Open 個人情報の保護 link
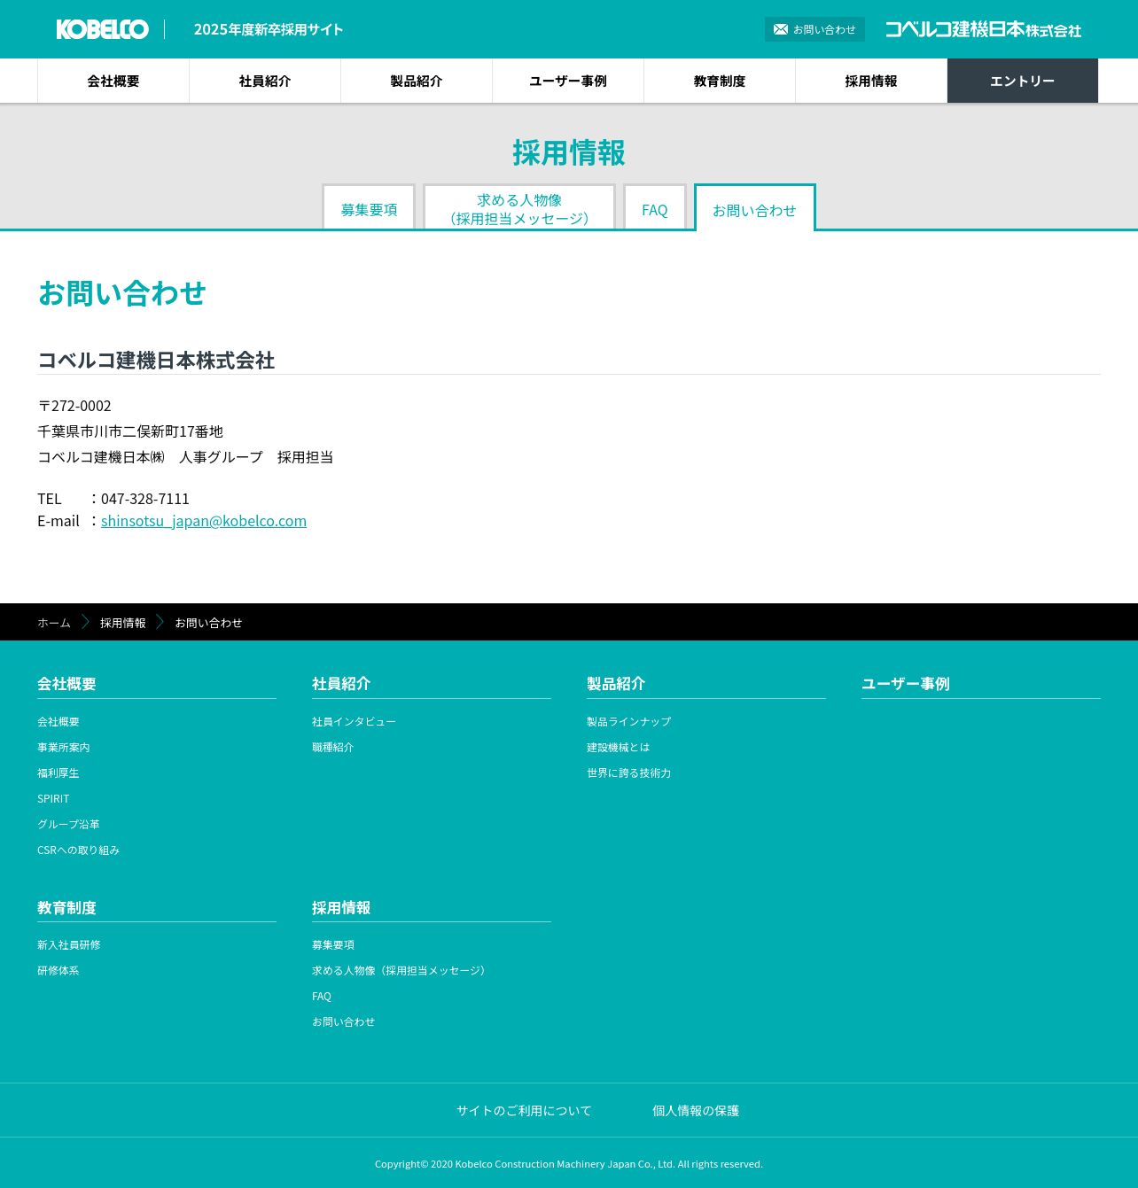Image resolution: width=1138 pixels, height=1188 pixels. 696,1111
